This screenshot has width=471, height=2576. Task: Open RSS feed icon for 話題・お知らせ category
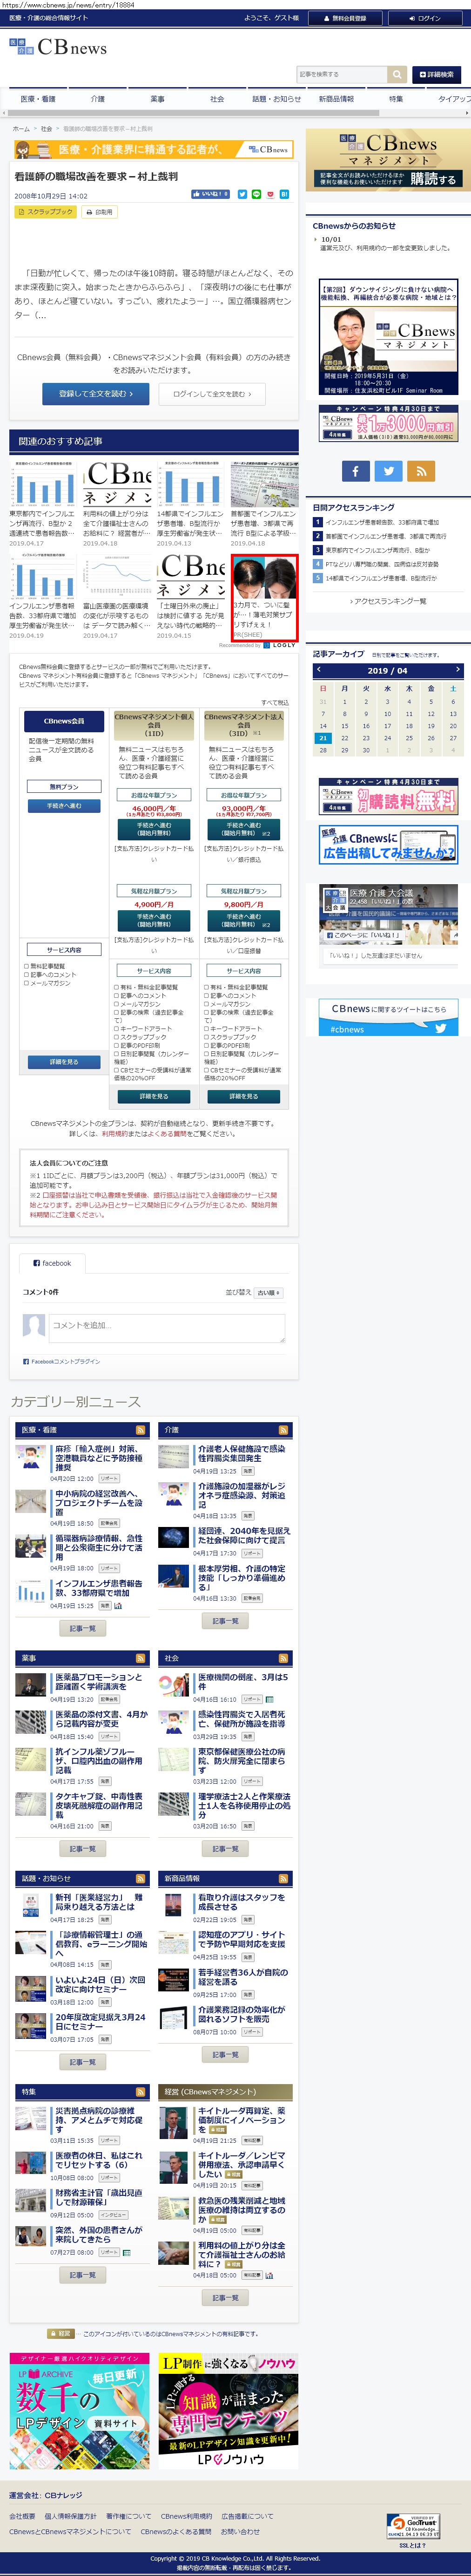pyautogui.click(x=141, y=1878)
